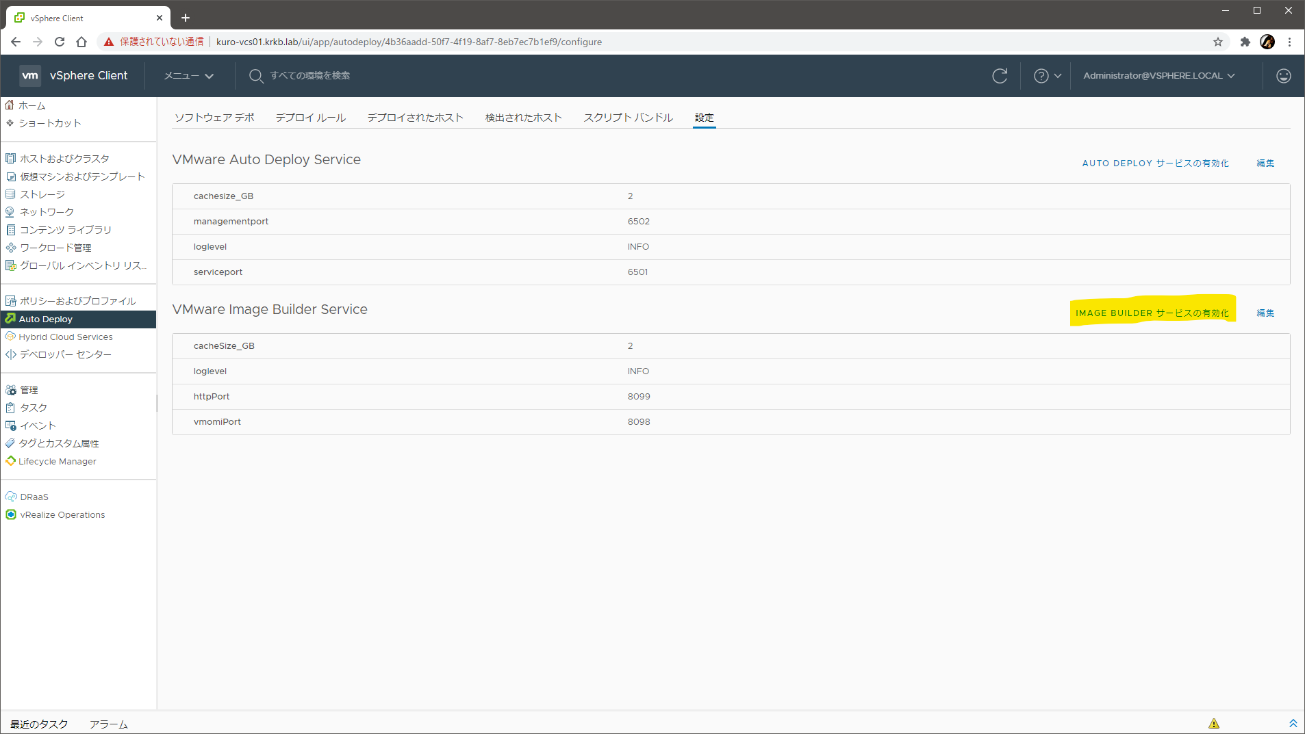Expand the Administrator@VSPHERE.LOCAL user menu

[1158, 76]
